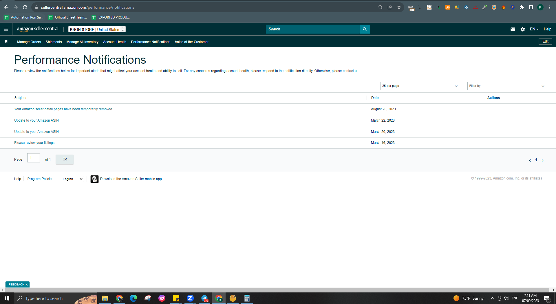Open Manage Orders in the nav bar
Viewport: 556px width, 304px height.
(x=29, y=42)
